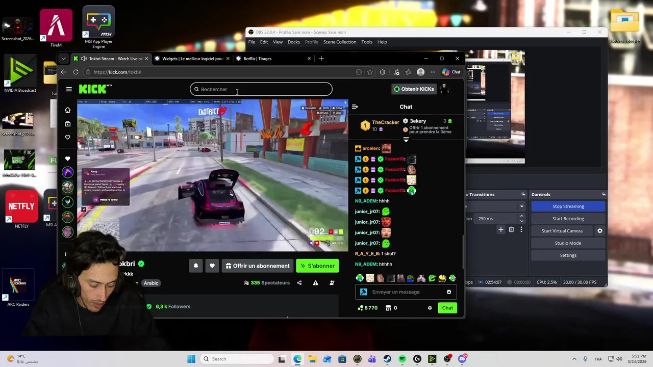Increase OBS transition duration with up arrow
This screenshot has height=367, width=653.
click(x=521, y=216)
